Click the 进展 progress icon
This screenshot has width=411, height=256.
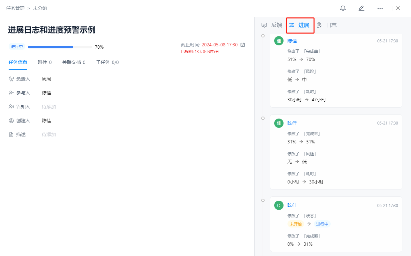[x=291, y=25]
